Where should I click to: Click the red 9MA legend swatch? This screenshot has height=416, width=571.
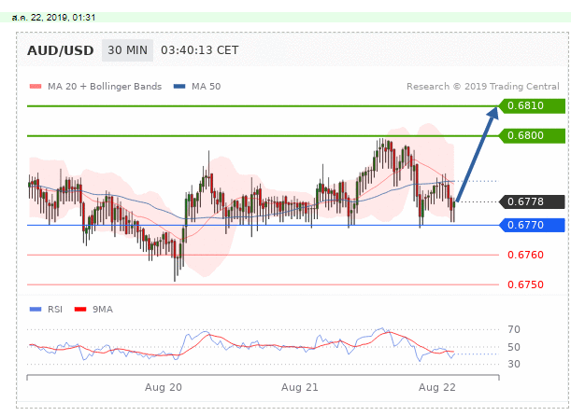(x=80, y=310)
